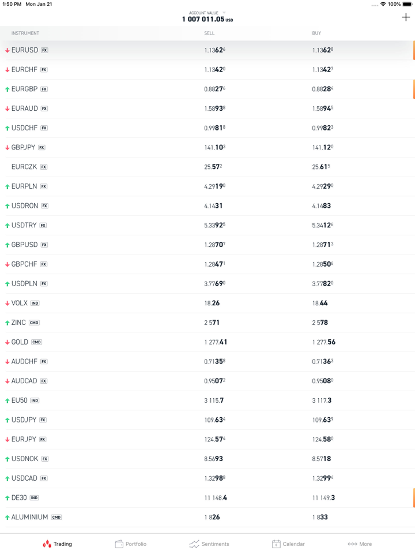Sort by the Instrument column header
Image resolution: width=415 pixels, height=554 pixels.
pyautogui.click(x=25, y=33)
